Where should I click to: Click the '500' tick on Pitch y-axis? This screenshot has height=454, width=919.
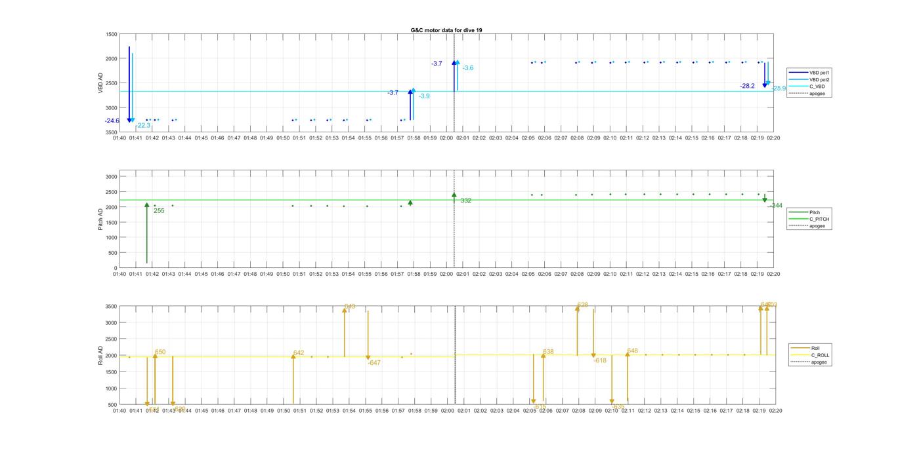112,253
